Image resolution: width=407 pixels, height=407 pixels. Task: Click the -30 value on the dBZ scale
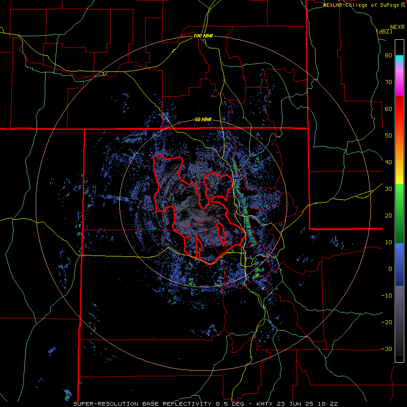pos(387,349)
